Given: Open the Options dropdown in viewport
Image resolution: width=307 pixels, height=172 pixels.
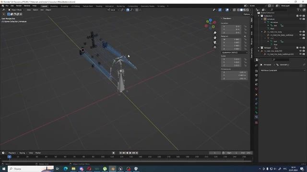Looking at the screenshot, I should pyautogui.click(x=248, y=14).
